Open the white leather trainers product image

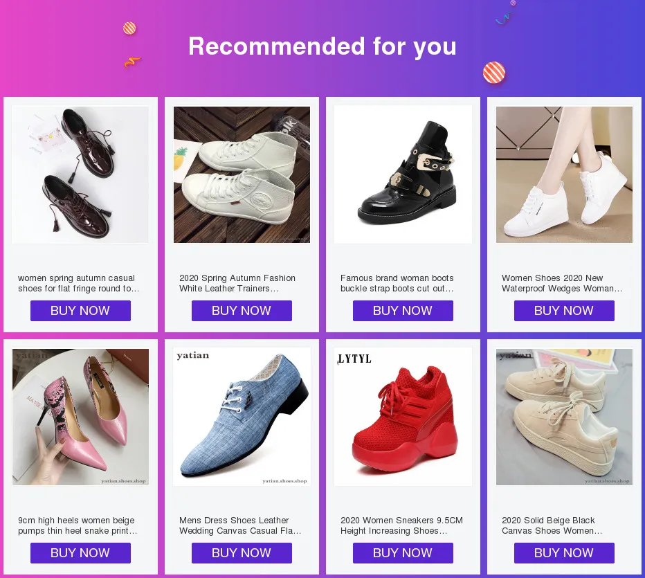(242, 174)
